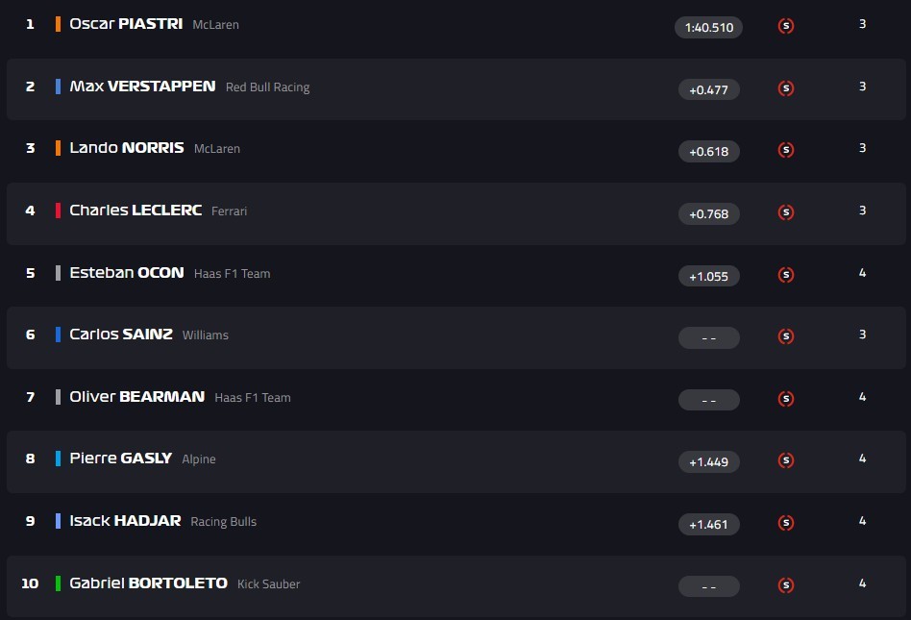Viewport: 911px width, 620px height.
Task: Click Lando Norris's soft tyre compound icon
Action: [786, 150]
